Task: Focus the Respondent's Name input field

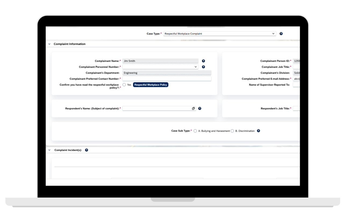Action: [x=159, y=108]
